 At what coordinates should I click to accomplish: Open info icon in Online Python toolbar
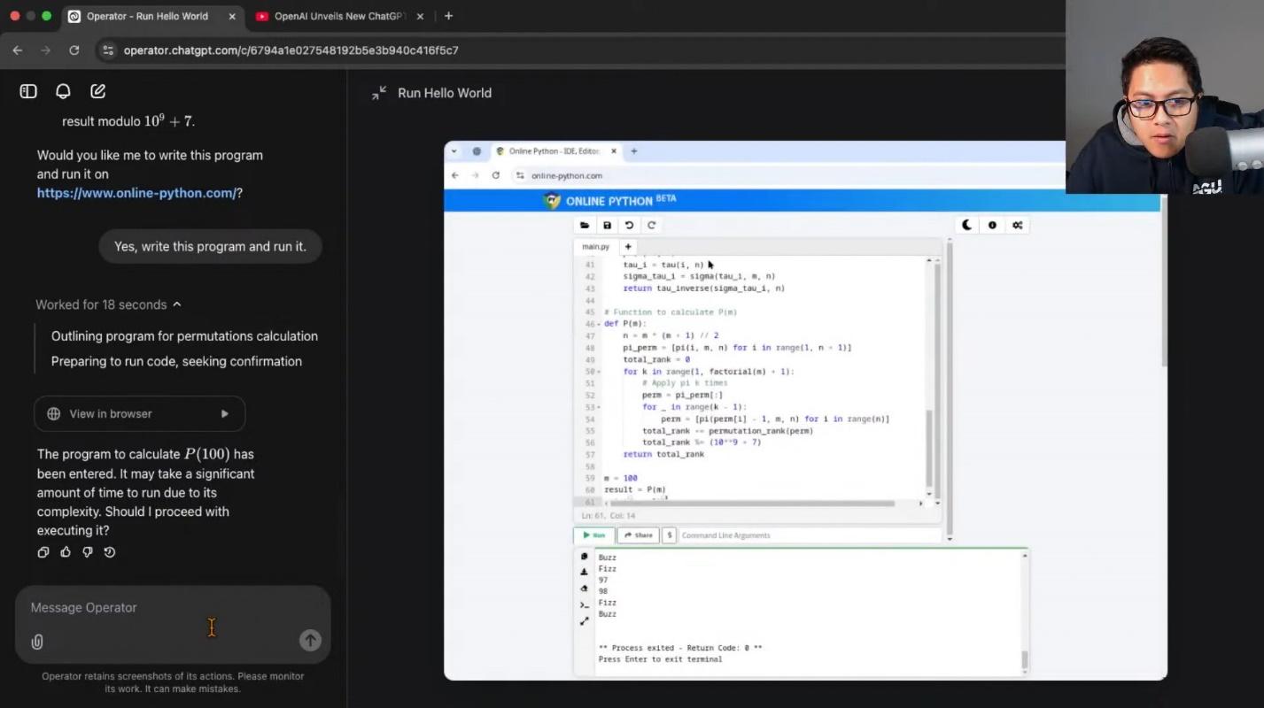pyautogui.click(x=992, y=225)
